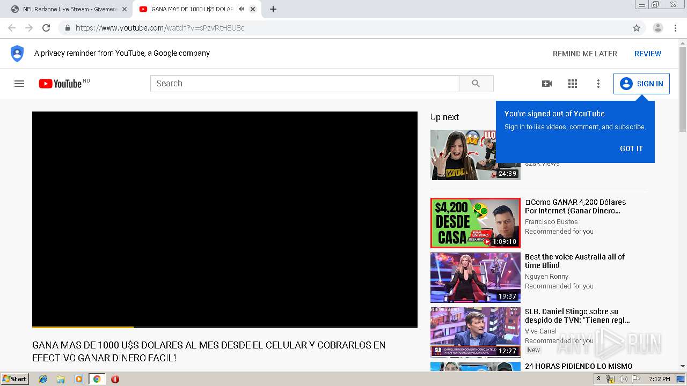The height and width of the screenshot is (386, 687).
Task: Focus the YouTube Search field
Action: tap(305, 84)
